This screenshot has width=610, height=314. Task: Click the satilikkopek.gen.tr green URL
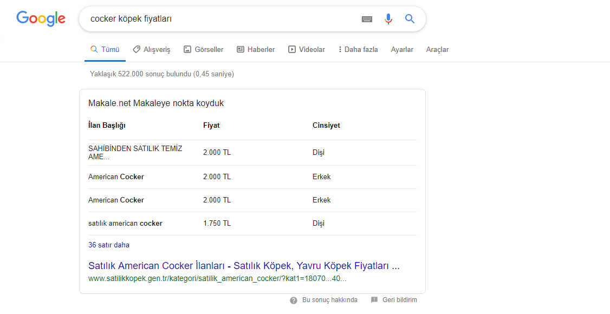217,278
